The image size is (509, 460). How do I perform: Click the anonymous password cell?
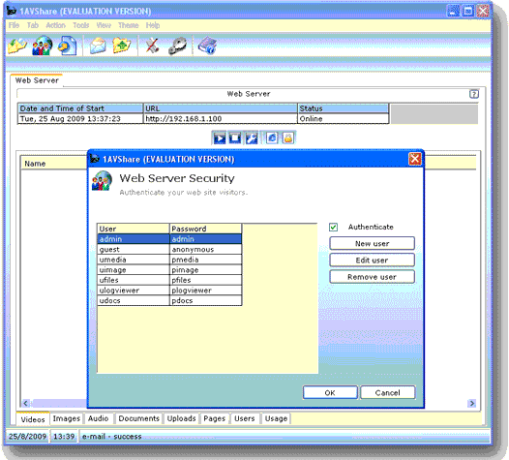click(206, 250)
